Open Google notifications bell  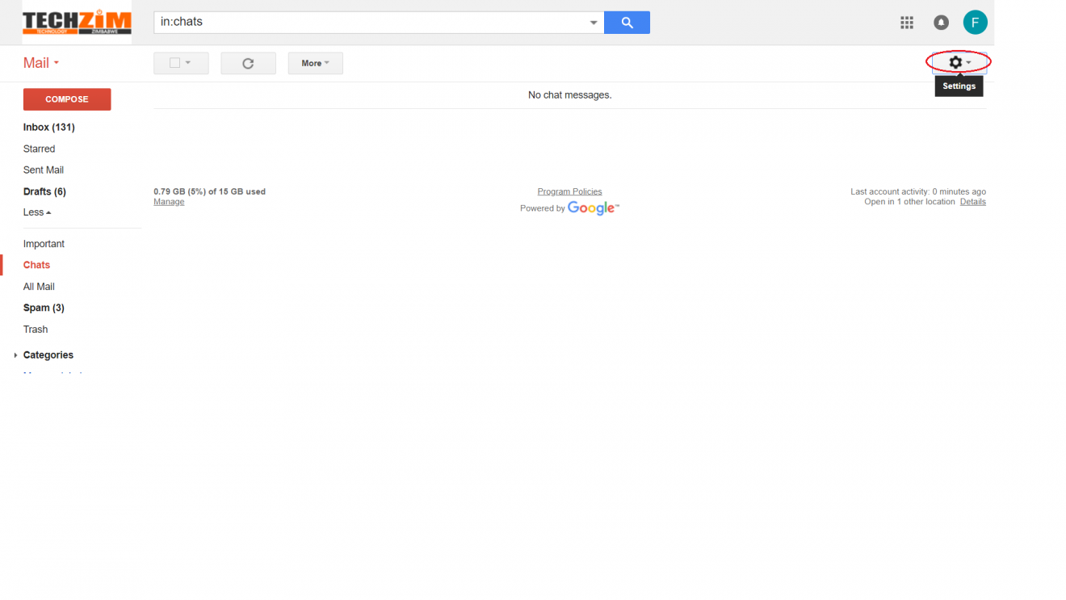point(940,22)
